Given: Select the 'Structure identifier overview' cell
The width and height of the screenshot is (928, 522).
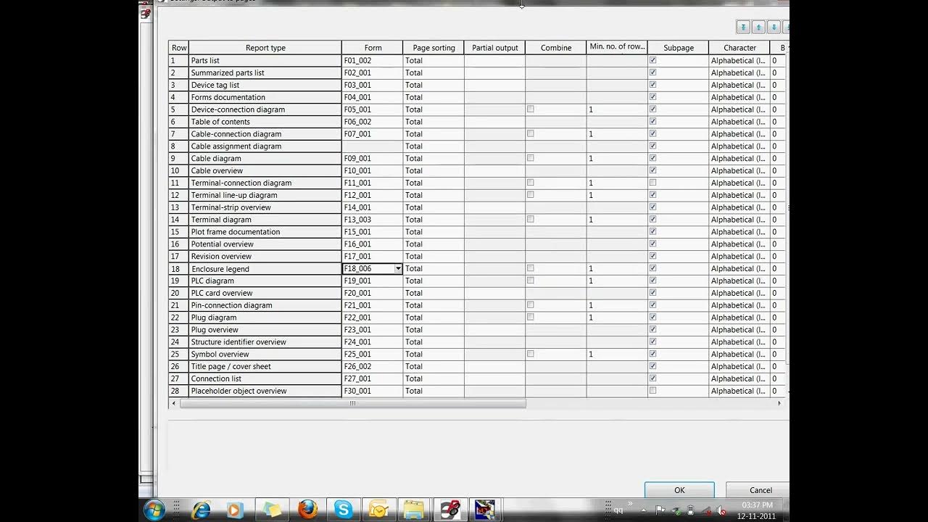Looking at the screenshot, I should pos(265,341).
